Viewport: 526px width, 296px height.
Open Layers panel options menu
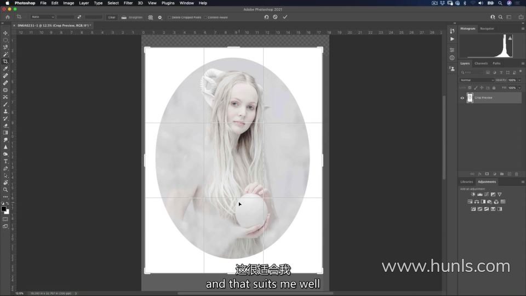523,64
